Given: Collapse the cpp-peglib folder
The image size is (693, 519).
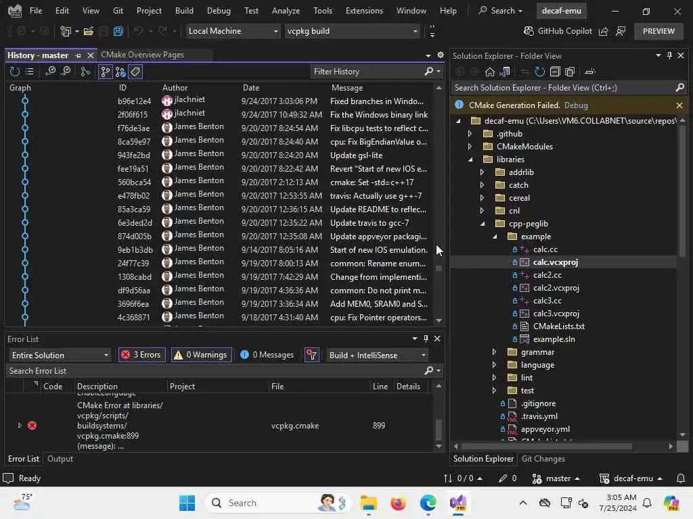Looking at the screenshot, I should click(483, 224).
